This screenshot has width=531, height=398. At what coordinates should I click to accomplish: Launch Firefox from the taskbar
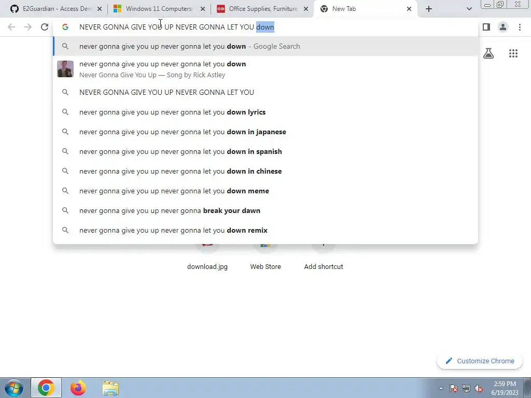point(78,388)
